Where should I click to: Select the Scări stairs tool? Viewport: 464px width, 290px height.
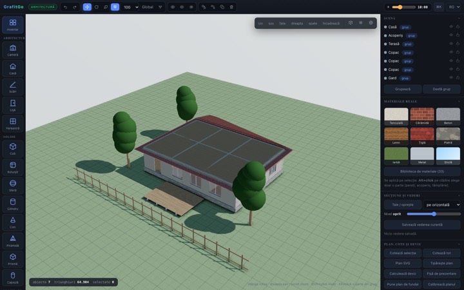tap(13, 87)
